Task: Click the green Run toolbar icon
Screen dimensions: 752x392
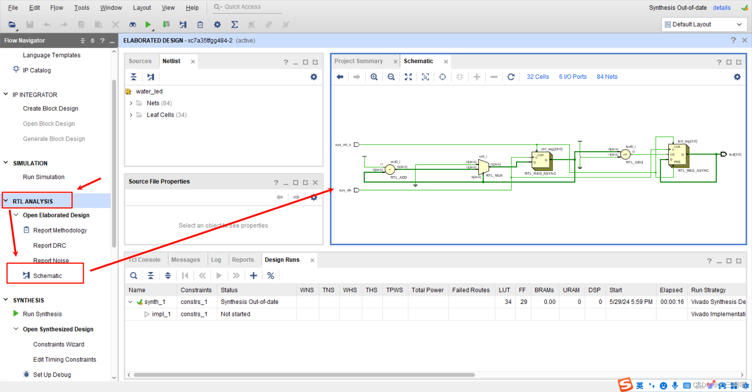Action: pos(148,25)
